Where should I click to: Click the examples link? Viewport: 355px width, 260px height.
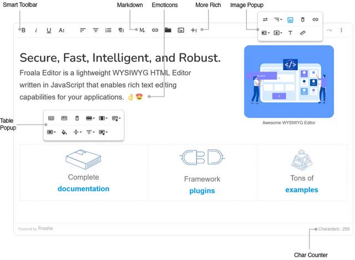tap(302, 190)
